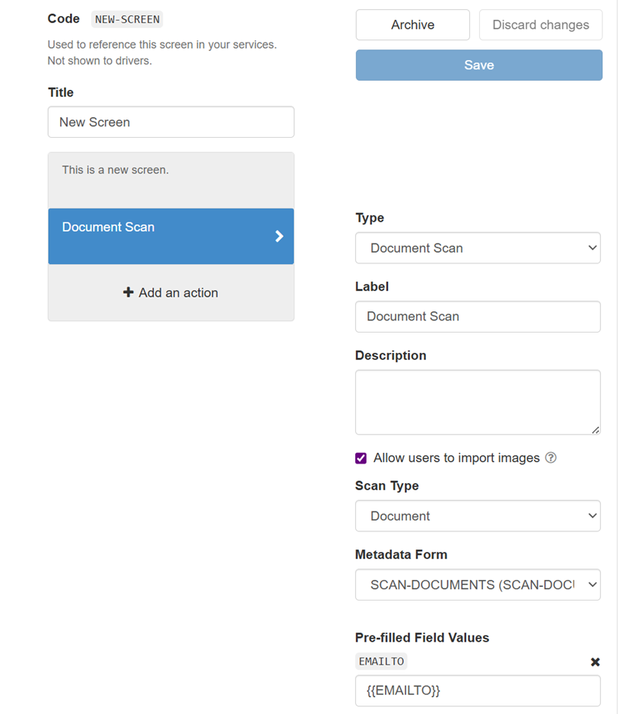
Task: Click the Save button
Action: pyautogui.click(x=479, y=65)
